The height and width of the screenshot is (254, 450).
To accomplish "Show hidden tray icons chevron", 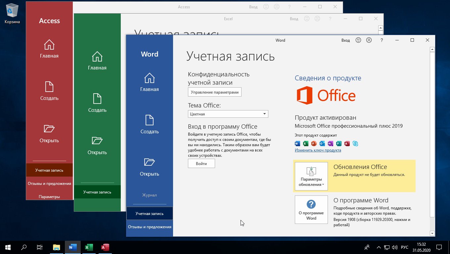I will point(379,247).
